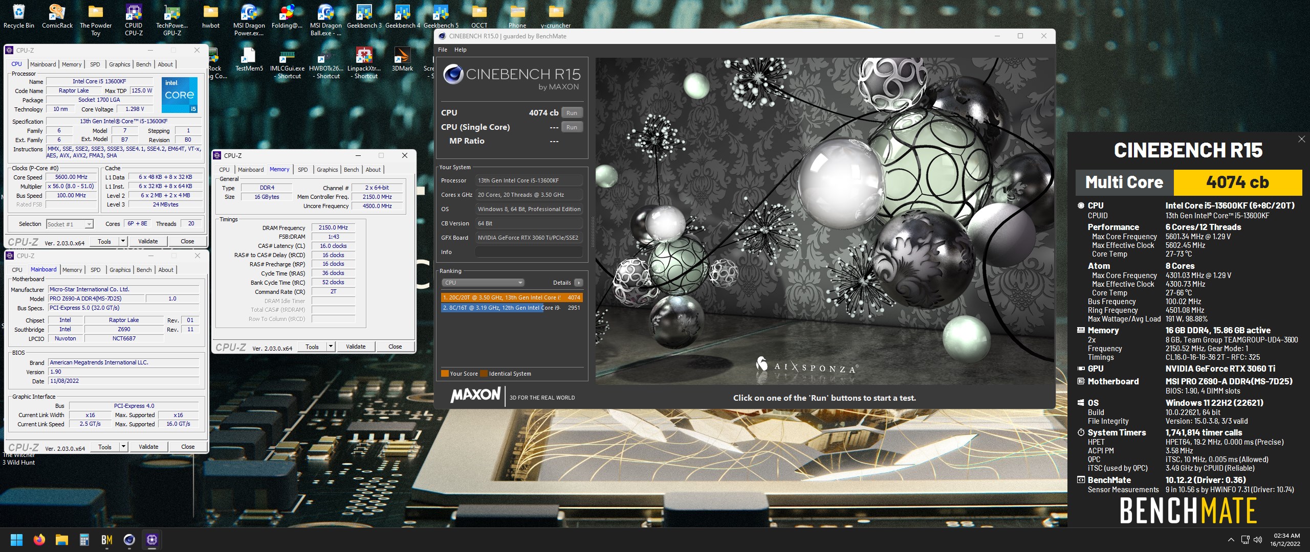1310x552 pixels.
Task: Launch TestMem5 desktop icon
Action: pos(249,59)
